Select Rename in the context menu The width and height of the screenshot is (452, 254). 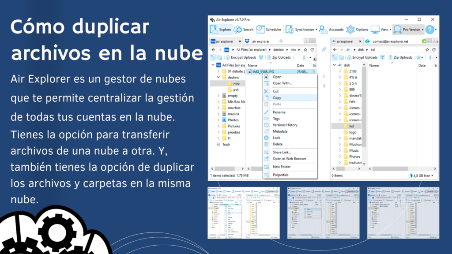290,112
